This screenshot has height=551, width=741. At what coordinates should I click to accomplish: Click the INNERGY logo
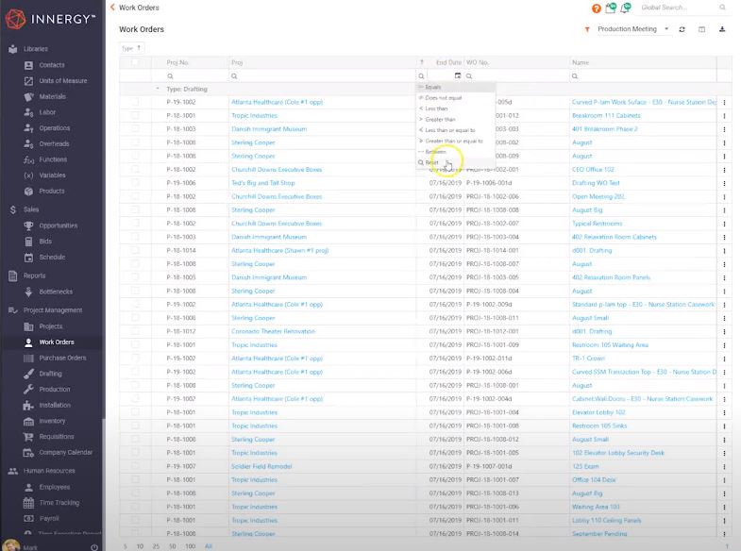50,19
